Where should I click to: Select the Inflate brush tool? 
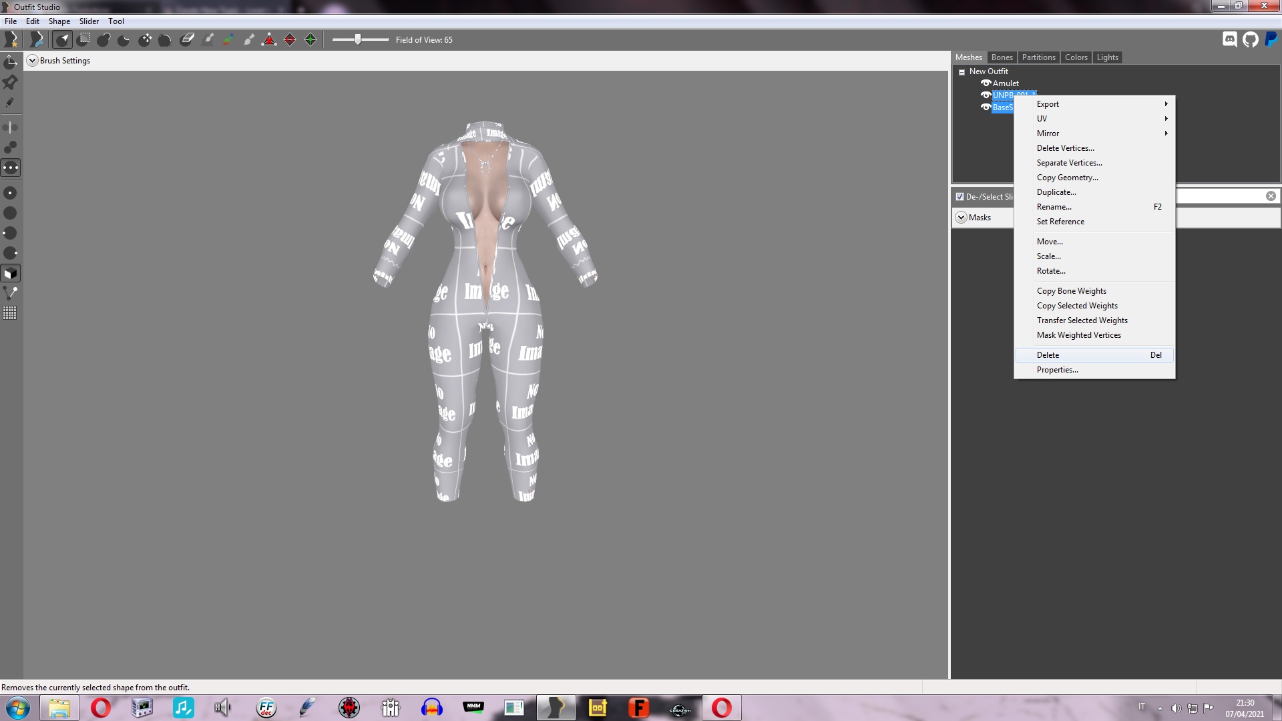[103, 40]
